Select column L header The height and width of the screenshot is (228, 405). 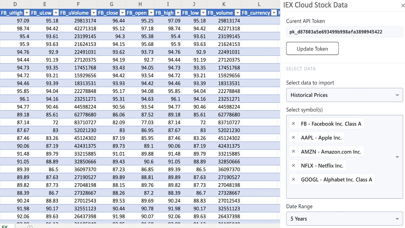(x=259, y=4)
